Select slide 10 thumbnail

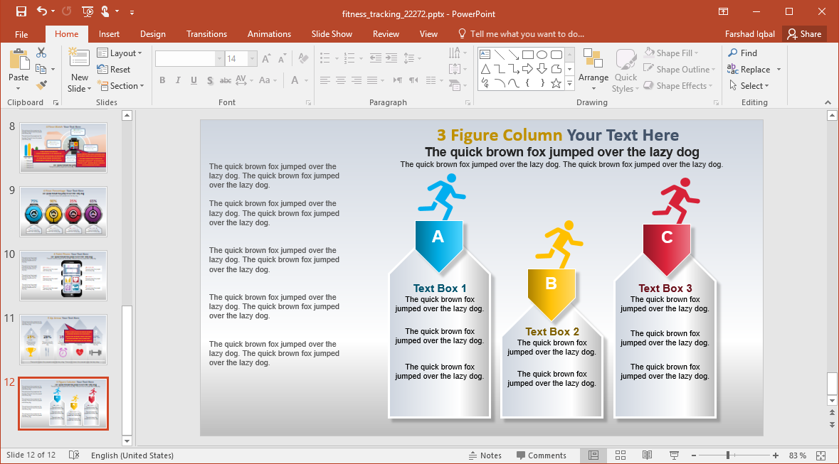63,276
